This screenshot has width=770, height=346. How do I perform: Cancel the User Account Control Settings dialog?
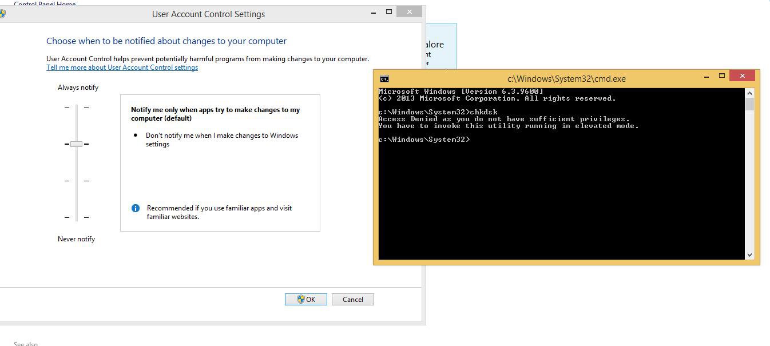point(353,299)
